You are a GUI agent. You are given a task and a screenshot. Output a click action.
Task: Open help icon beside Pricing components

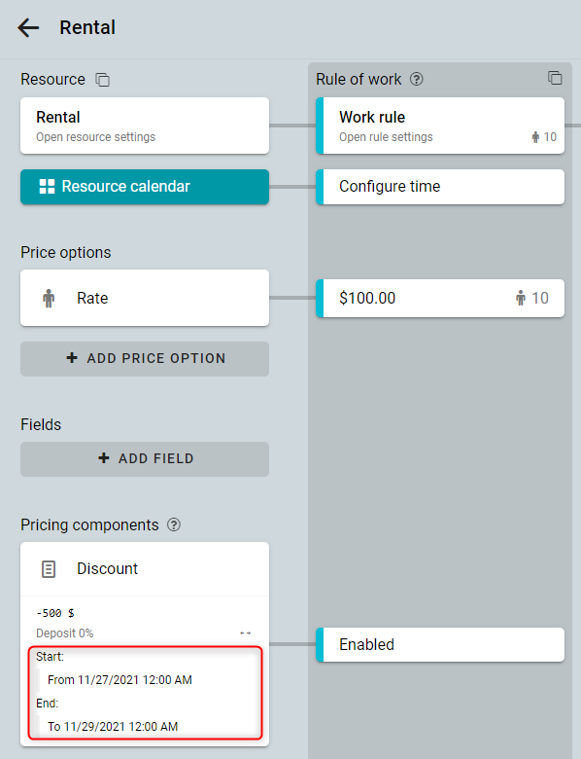tap(174, 524)
